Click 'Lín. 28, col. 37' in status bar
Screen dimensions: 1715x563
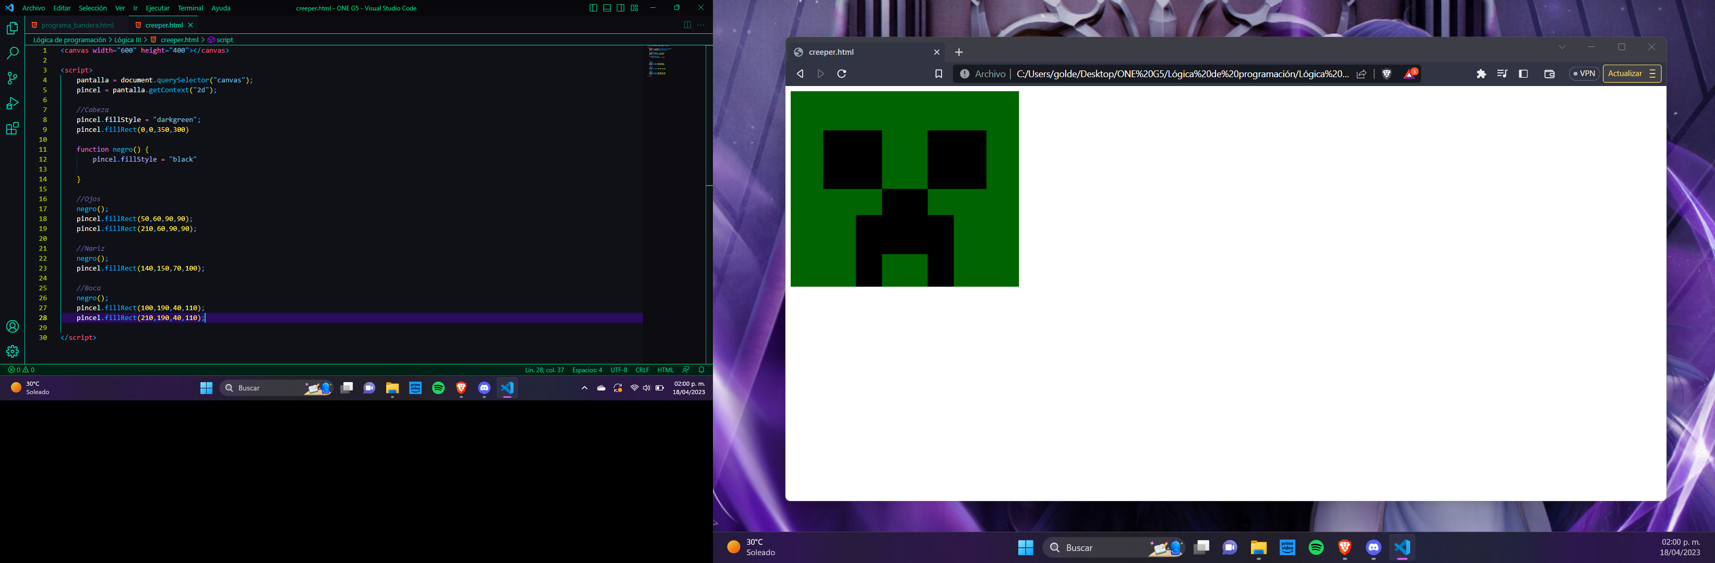coord(544,370)
